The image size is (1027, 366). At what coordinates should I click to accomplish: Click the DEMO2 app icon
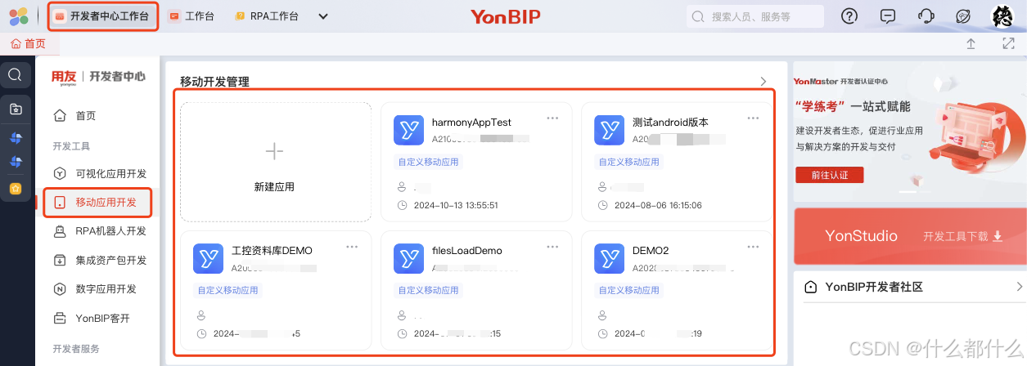tap(609, 258)
